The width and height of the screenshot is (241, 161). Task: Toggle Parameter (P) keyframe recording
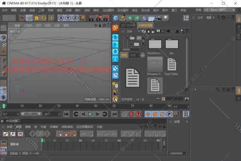(x=169, y=114)
